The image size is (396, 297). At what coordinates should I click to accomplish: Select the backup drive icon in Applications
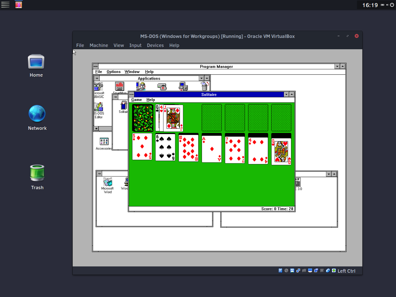pos(162,86)
